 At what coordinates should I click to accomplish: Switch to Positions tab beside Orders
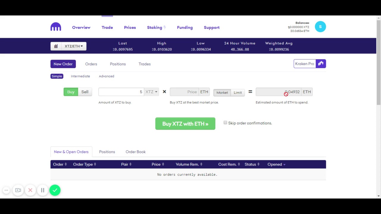click(118, 64)
